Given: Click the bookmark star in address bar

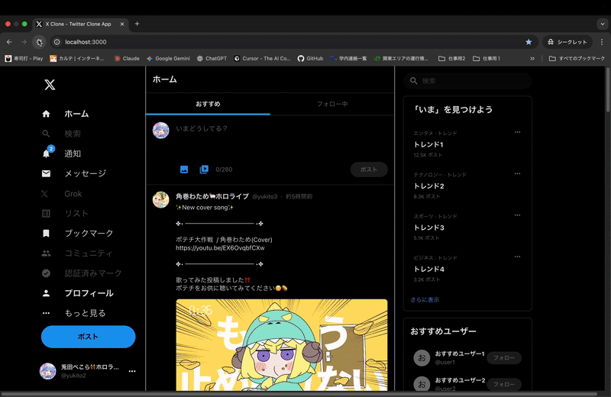Looking at the screenshot, I should pos(529,42).
